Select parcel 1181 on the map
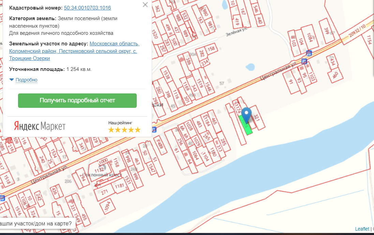The width and height of the screenshot is (374, 235). [x=119, y=186]
